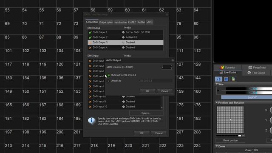Click the arrow icon in DMX Input 9's Media column
Image resolution: width=272 pixels, height=153 pixels.
pyautogui.click(x=123, y=102)
